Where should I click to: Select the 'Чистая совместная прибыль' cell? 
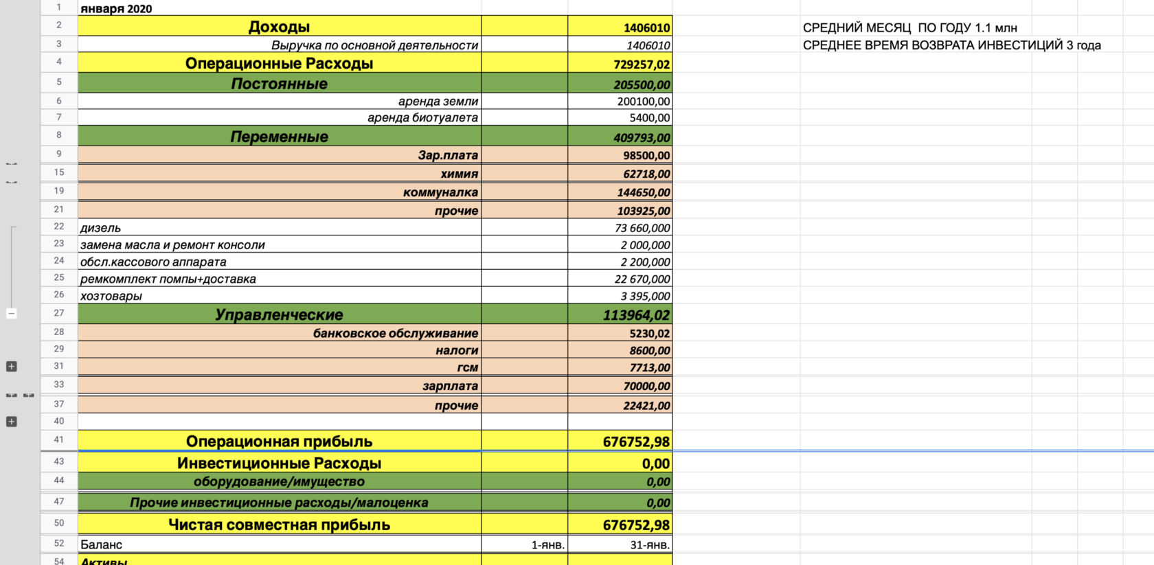click(280, 524)
